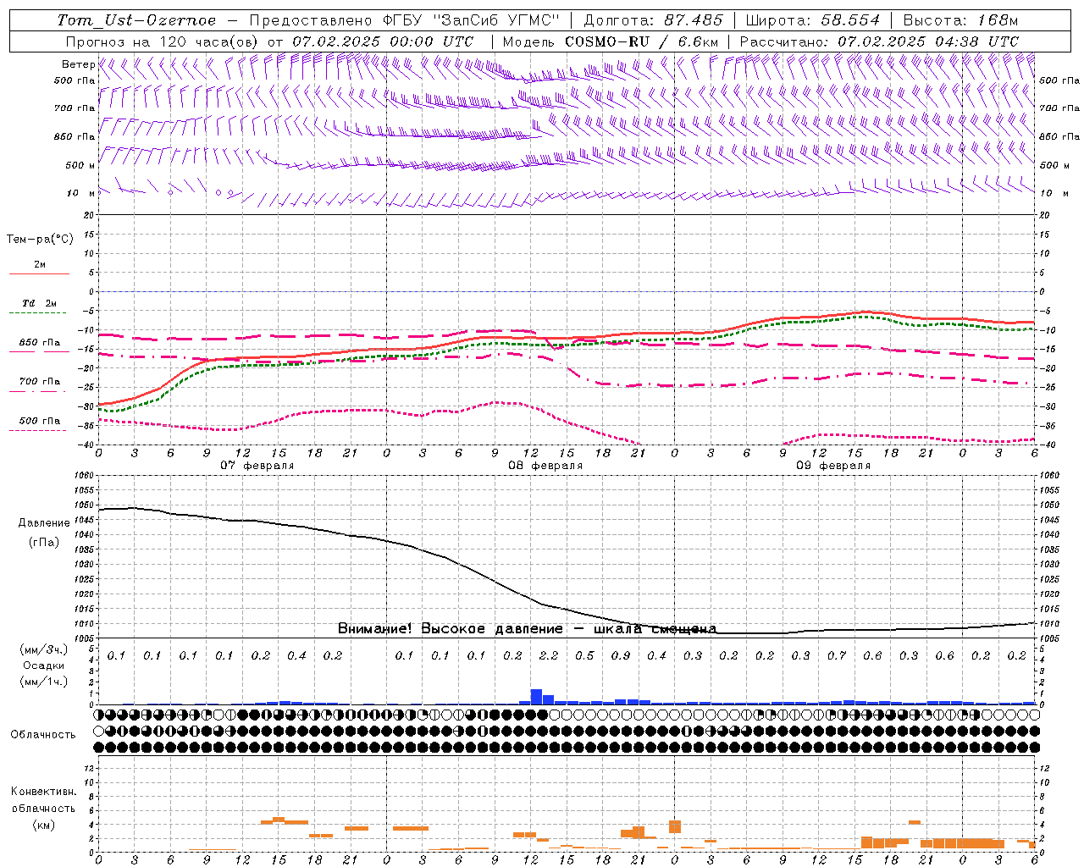Click the date label 07 февраля
The image size is (1084, 867).
click(257, 466)
